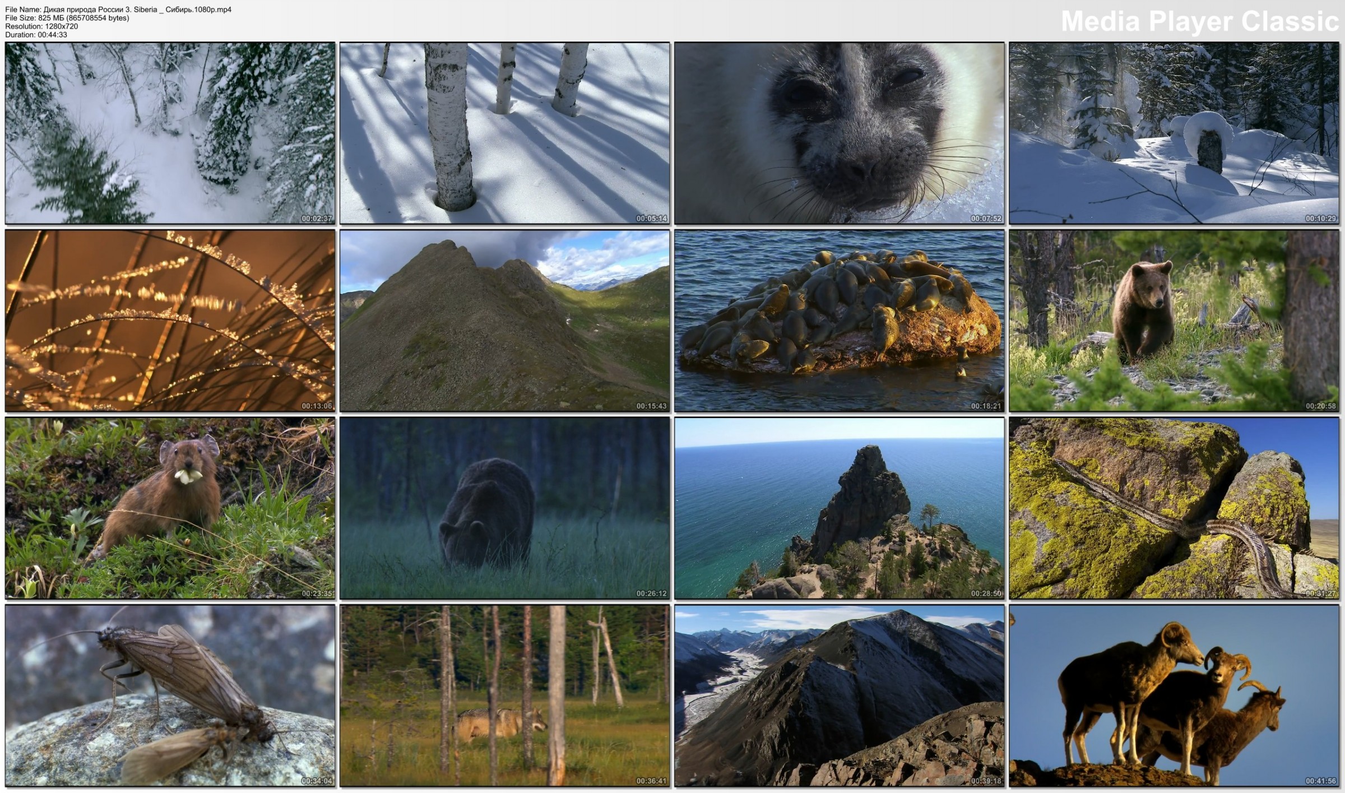Select the wolf among pine trees thumbnail
Image resolution: width=1345 pixels, height=793 pixels.
pyautogui.click(x=504, y=695)
